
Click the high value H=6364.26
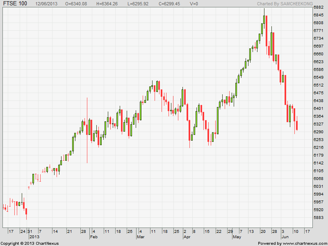[x=107, y=4]
